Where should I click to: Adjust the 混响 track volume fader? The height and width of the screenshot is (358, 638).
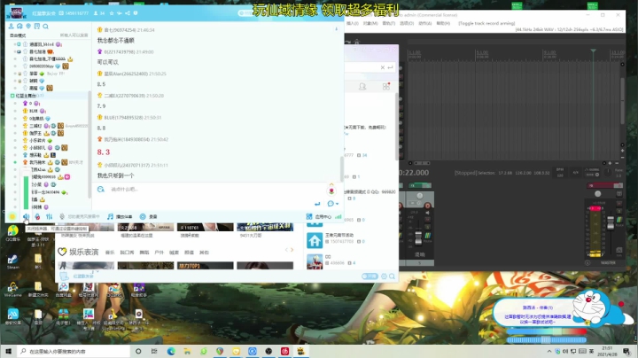(418, 237)
